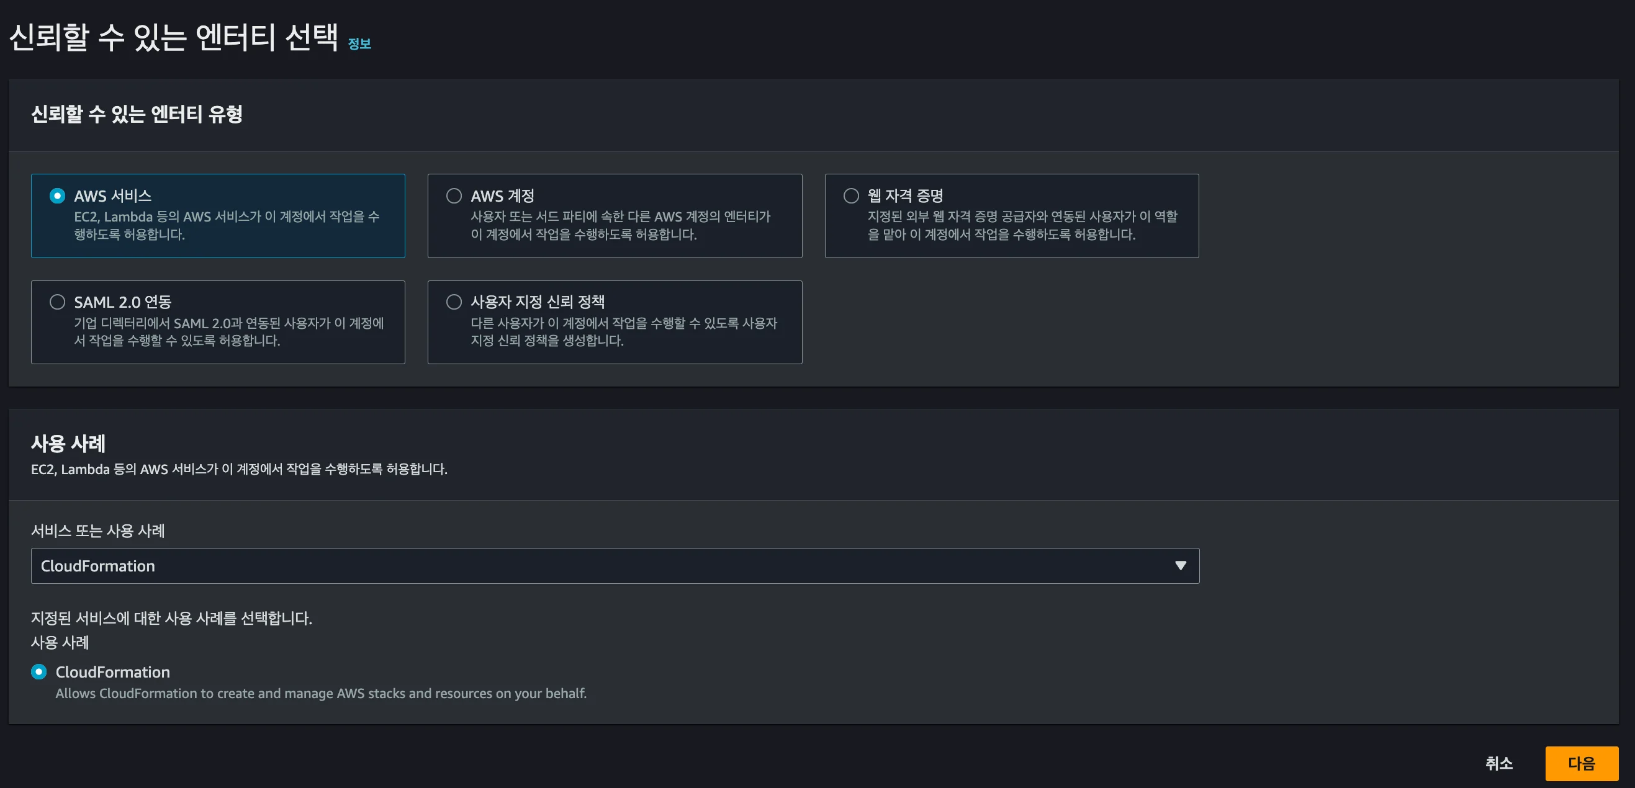Viewport: 1635px width, 788px height.
Task: Open the 서비스 또는 사용 사례 dropdown
Action: (x=615, y=565)
